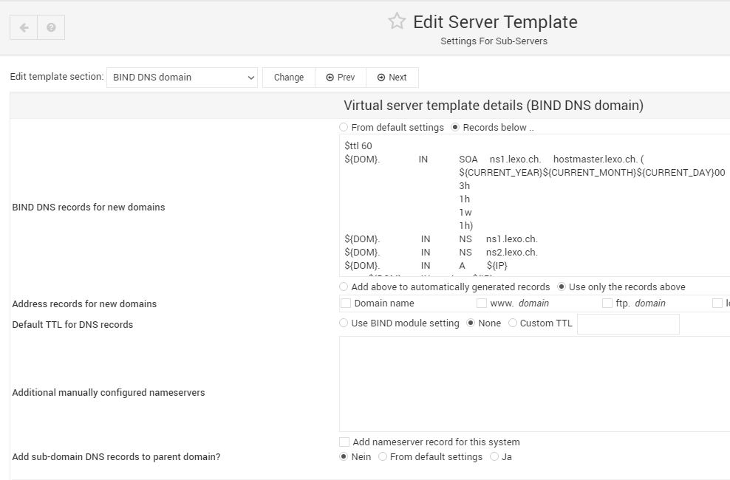730x480 pixels.
Task: Tick the www. domain checkbox
Action: (x=482, y=304)
